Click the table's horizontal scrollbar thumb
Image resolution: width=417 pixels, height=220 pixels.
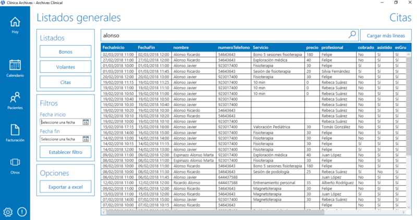coord(215,212)
